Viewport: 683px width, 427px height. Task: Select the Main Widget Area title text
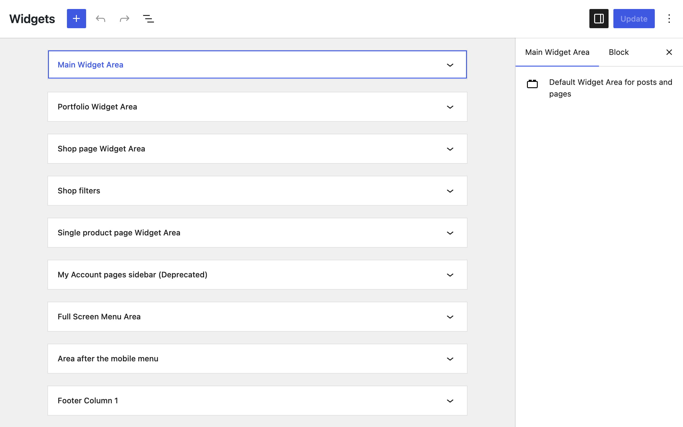(90, 65)
